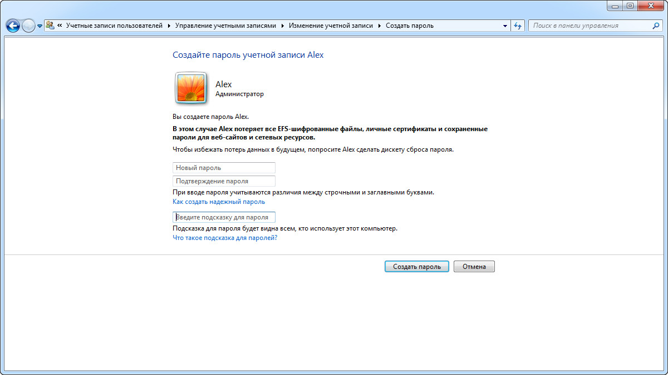This screenshot has width=668, height=375.
Task: Click the Forward navigation arrow button
Action: (28, 26)
